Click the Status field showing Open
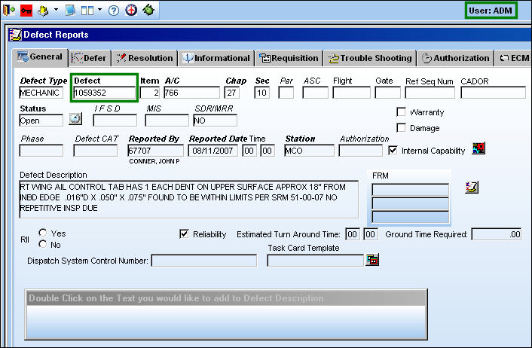This screenshot has height=348, width=532. 41,121
